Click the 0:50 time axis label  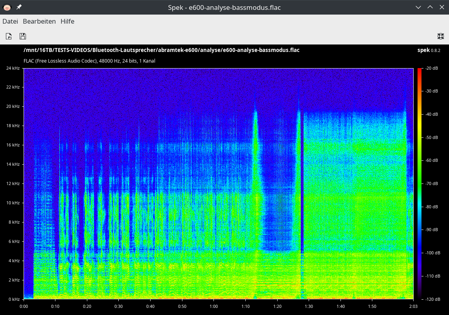point(182,306)
